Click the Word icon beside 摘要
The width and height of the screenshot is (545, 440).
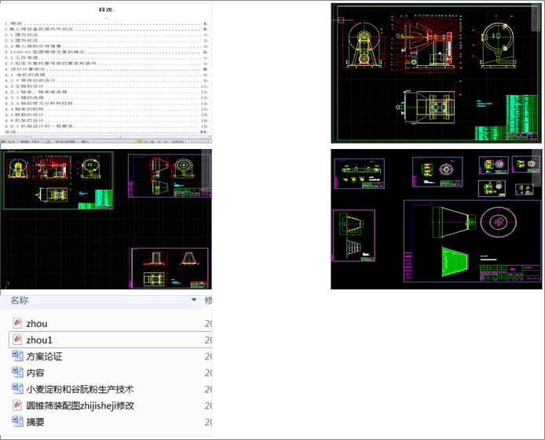coord(17,422)
